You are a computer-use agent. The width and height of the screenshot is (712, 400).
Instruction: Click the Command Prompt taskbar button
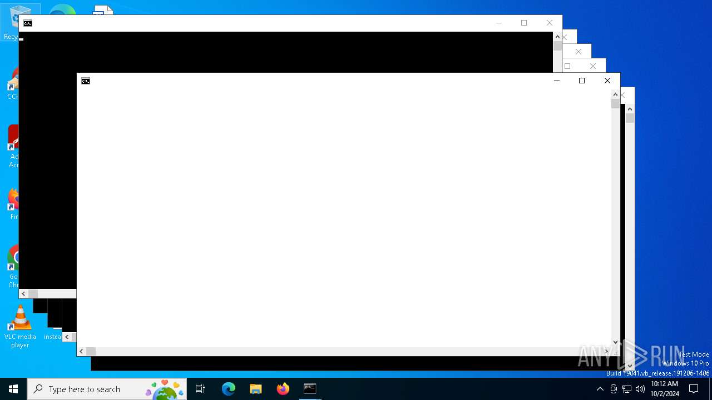click(310, 389)
